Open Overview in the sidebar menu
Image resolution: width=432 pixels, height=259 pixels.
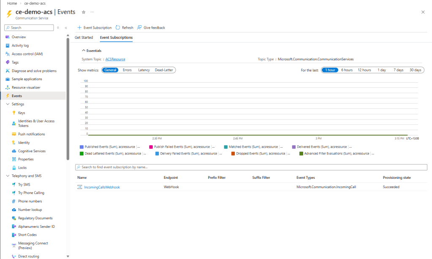click(x=19, y=37)
